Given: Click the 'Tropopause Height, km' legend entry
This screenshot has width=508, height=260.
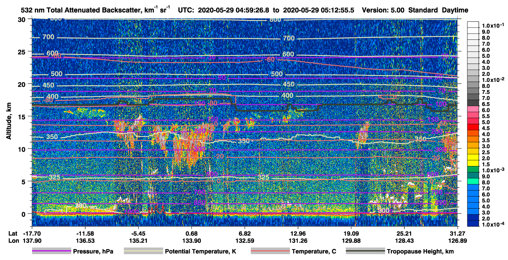Looking at the screenshot, I should click(420, 251).
